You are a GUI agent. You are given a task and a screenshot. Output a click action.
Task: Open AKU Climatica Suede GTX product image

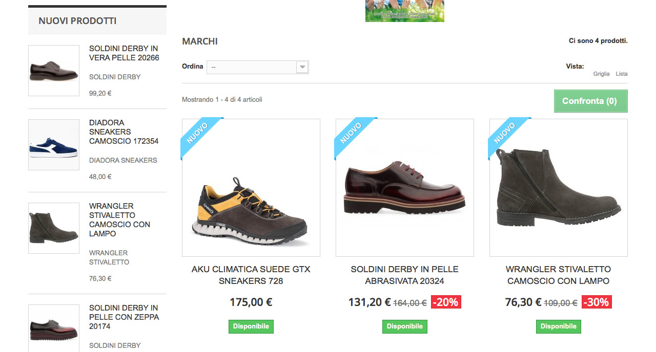(x=251, y=188)
